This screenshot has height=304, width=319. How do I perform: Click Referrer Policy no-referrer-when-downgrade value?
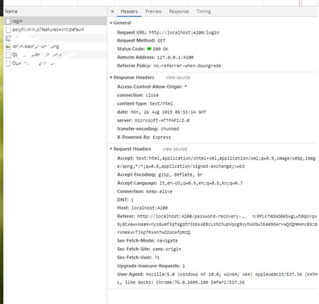click(x=187, y=66)
